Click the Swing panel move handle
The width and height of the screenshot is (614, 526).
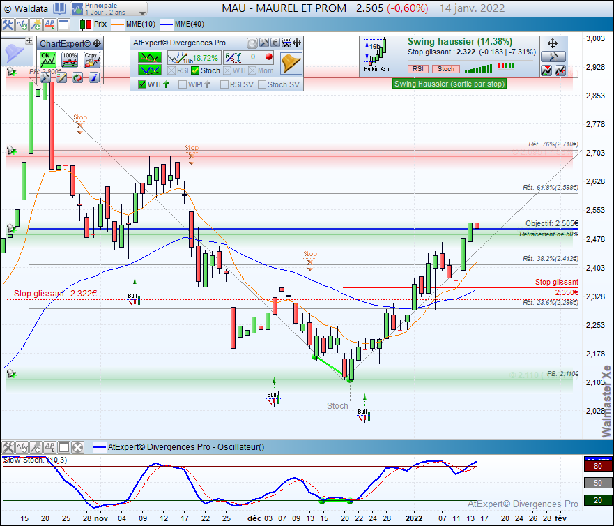553,43
